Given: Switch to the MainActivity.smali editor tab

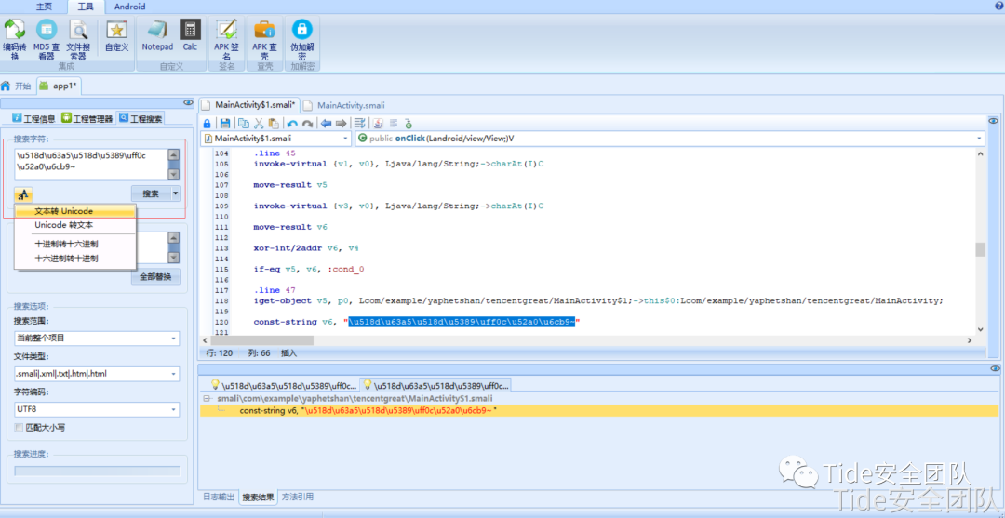Looking at the screenshot, I should click(344, 105).
